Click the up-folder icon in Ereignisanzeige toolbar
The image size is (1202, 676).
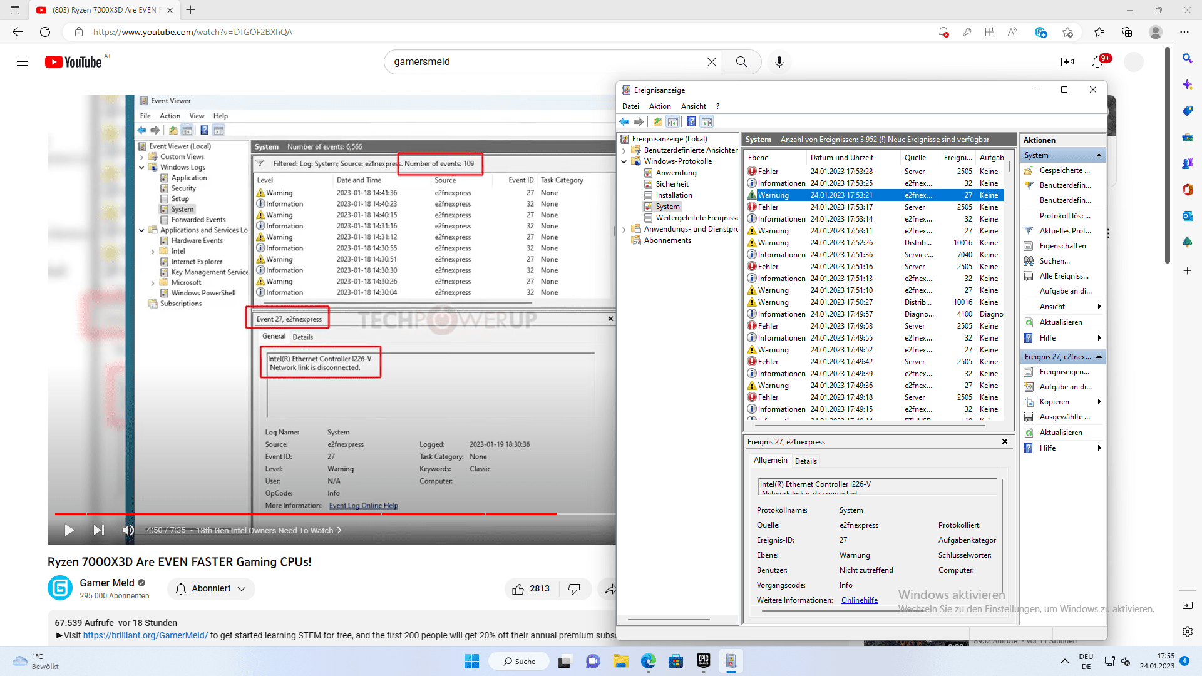tap(657, 122)
